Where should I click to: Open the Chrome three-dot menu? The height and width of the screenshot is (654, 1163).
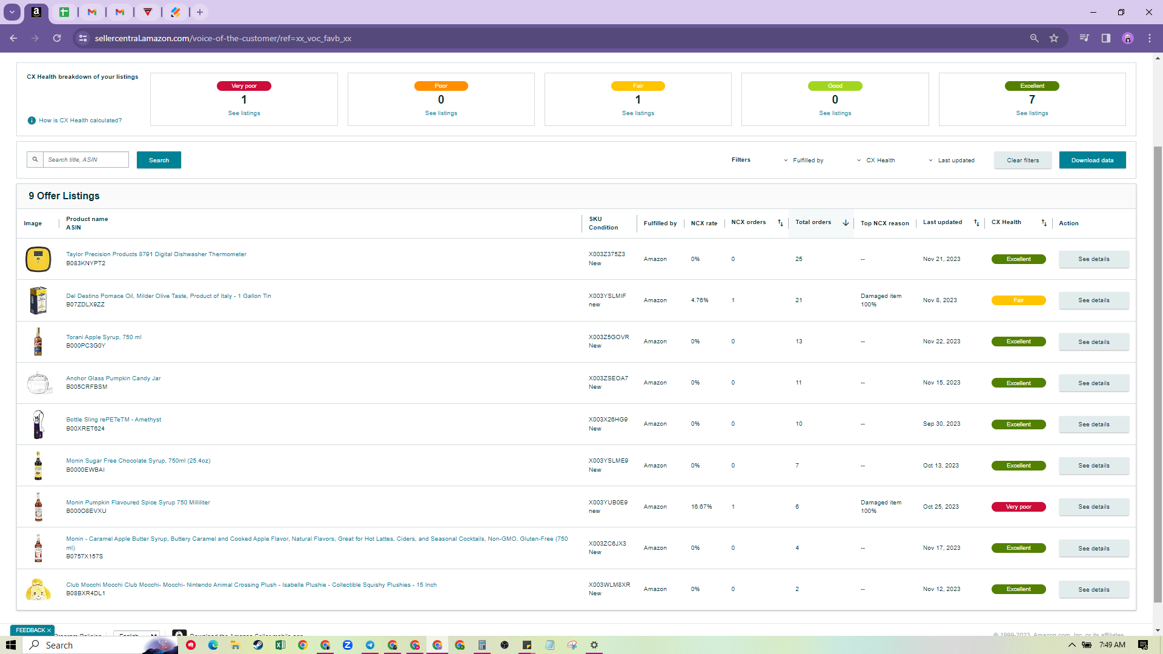click(x=1150, y=38)
